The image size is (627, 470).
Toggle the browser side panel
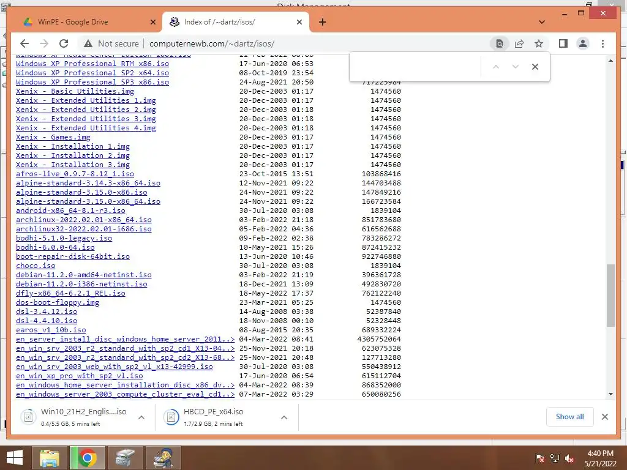(x=563, y=43)
